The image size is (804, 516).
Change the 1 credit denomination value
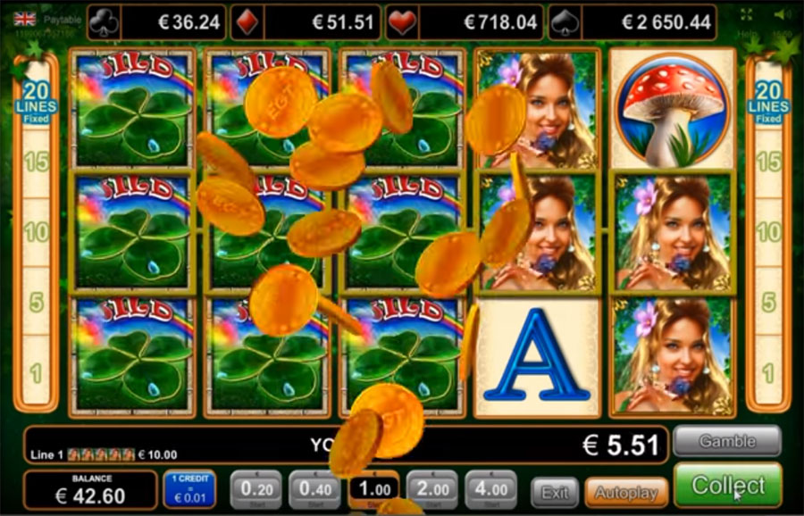tap(189, 489)
